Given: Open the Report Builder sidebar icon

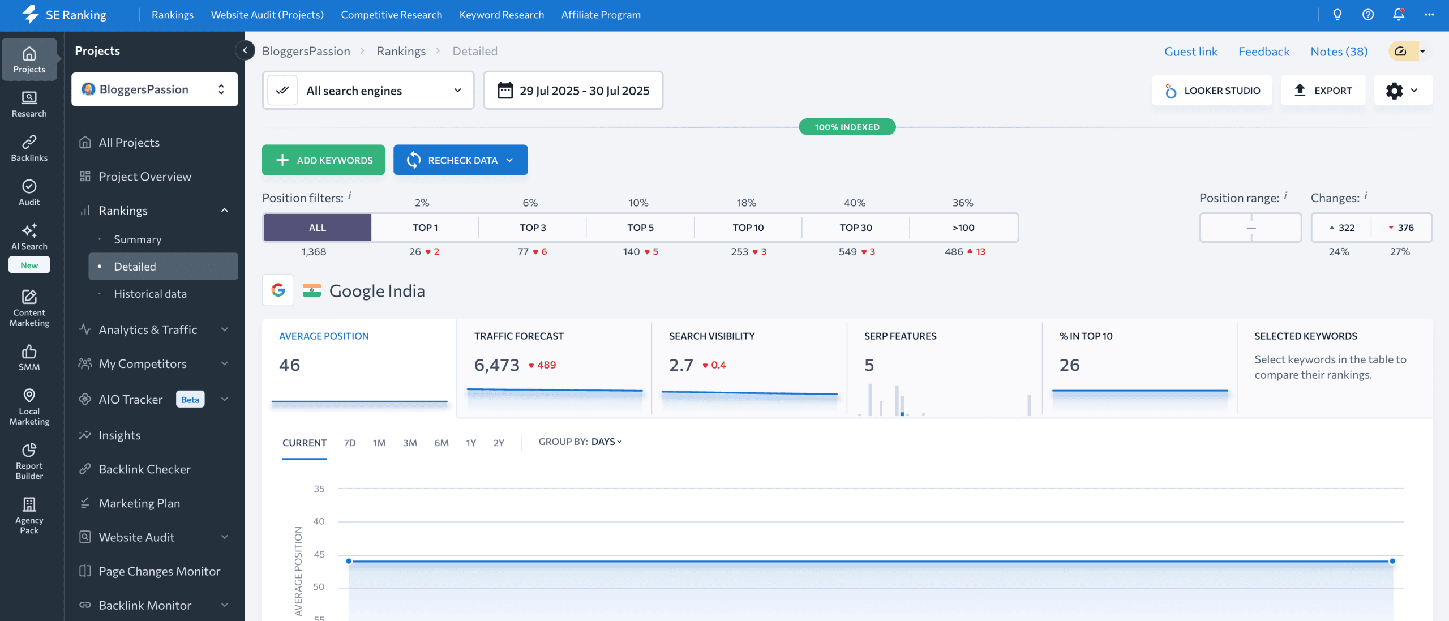Looking at the screenshot, I should tap(29, 461).
